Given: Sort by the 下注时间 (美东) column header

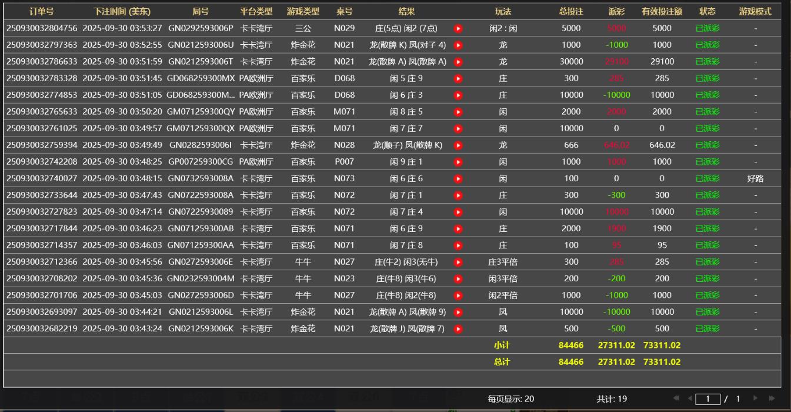Looking at the screenshot, I should point(122,11).
